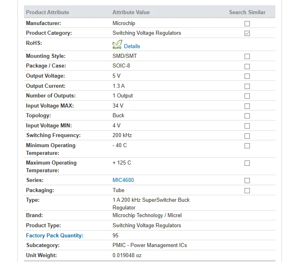The width and height of the screenshot is (290, 262).
Task: Open the MIC4680 series link
Action: (123, 180)
